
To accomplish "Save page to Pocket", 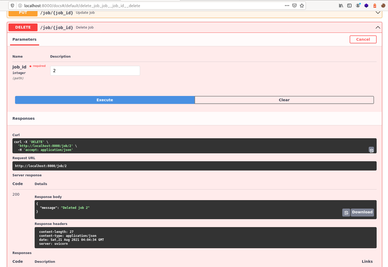I will pos(294,6).
